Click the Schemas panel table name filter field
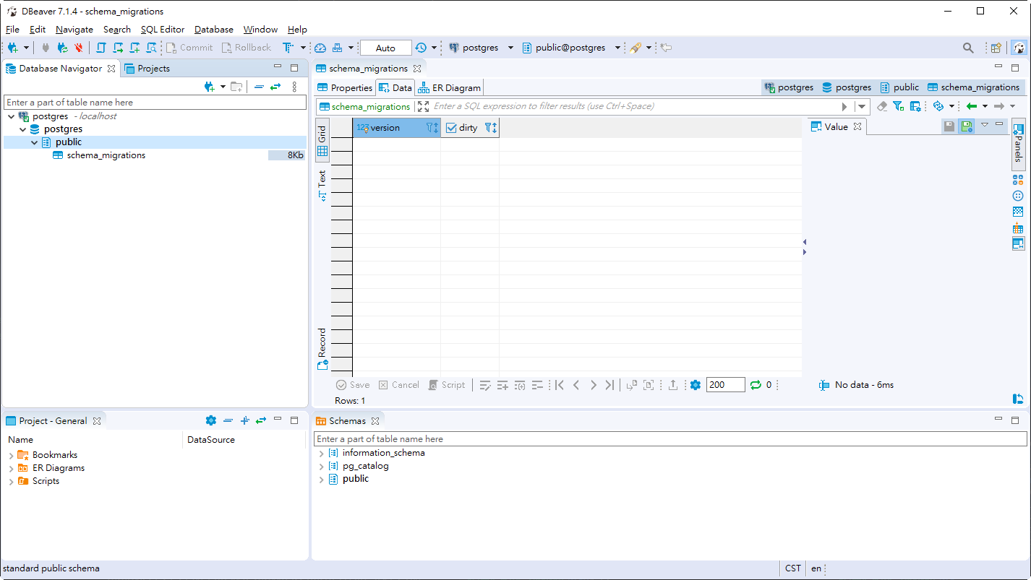This screenshot has height=580, width=1031. coord(670,438)
